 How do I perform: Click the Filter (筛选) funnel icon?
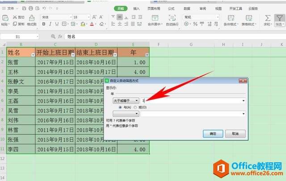[280, 18]
